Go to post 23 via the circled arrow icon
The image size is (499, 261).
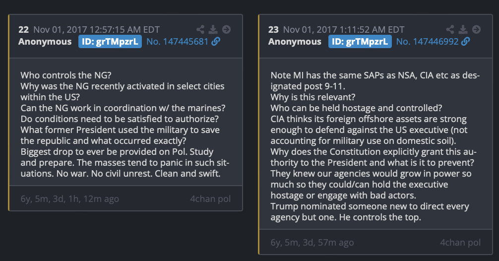coord(476,30)
